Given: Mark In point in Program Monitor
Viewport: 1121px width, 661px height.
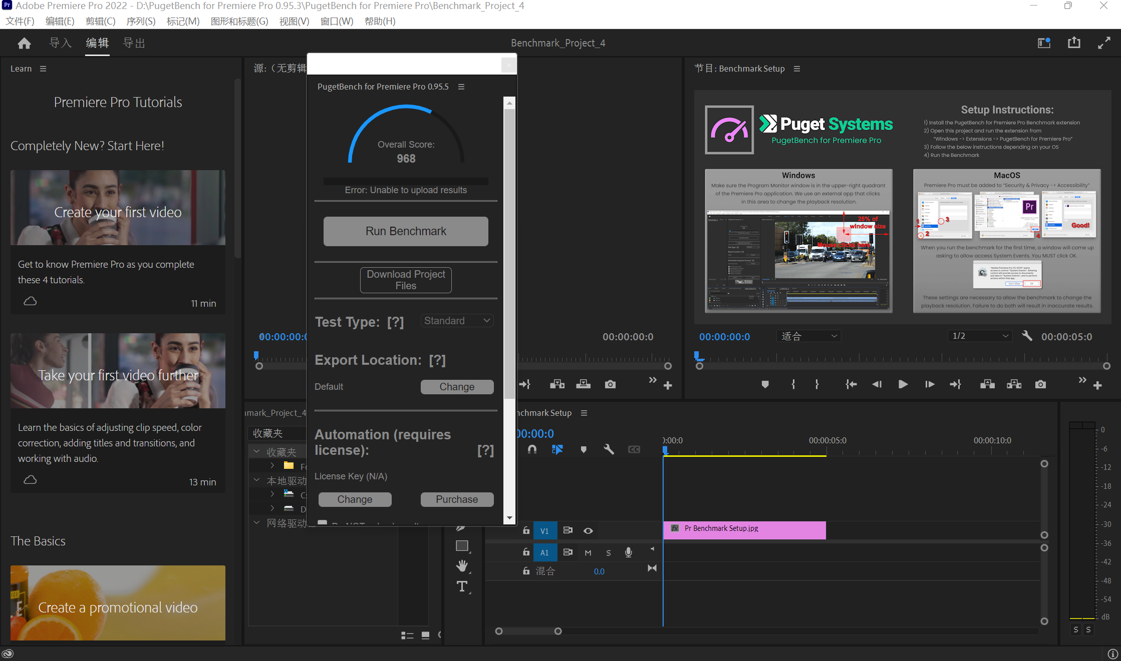Looking at the screenshot, I should click(793, 384).
